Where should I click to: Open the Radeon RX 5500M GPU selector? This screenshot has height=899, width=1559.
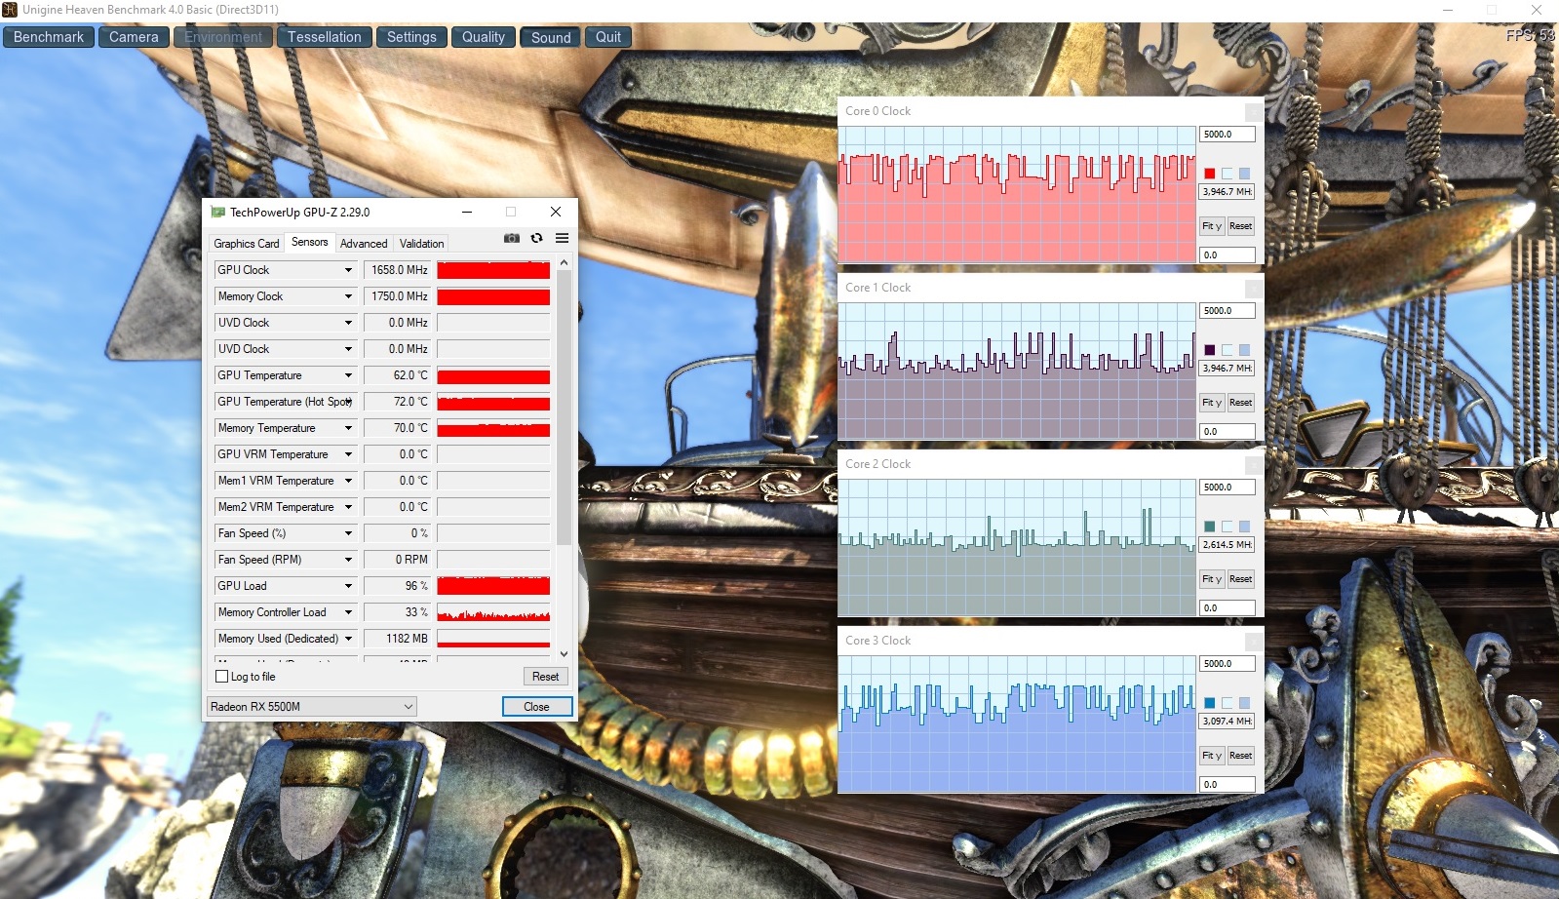(x=312, y=707)
